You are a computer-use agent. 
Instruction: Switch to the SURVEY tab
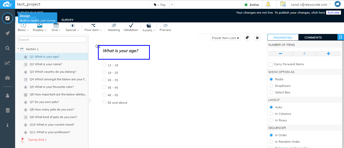(x=67, y=20)
